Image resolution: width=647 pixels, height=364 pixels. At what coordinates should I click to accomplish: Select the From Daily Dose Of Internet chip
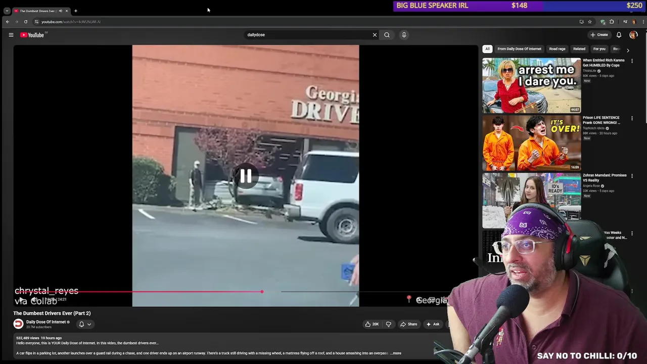click(x=519, y=49)
